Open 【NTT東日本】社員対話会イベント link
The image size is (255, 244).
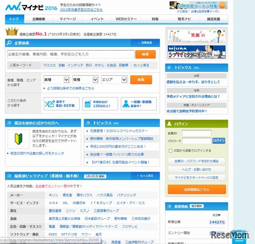click(120, 162)
